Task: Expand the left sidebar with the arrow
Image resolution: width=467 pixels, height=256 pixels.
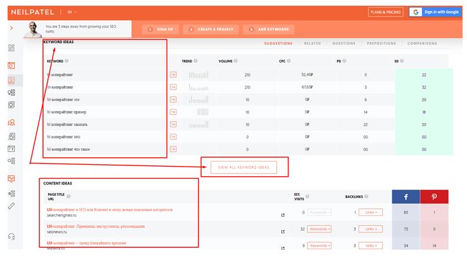Action: click(11, 29)
